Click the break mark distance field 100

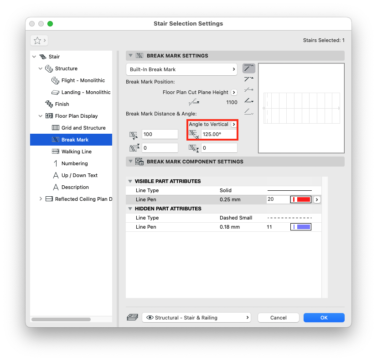pyautogui.click(x=160, y=134)
